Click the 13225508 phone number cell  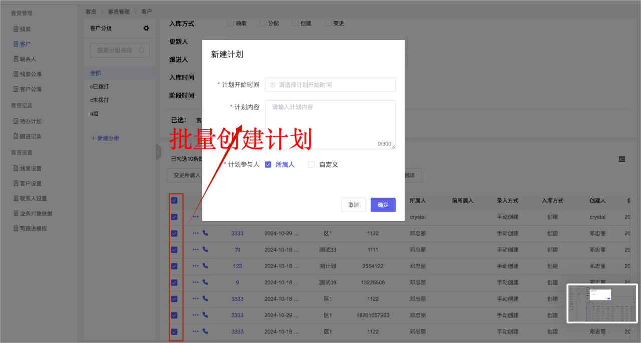(x=373, y=283)
